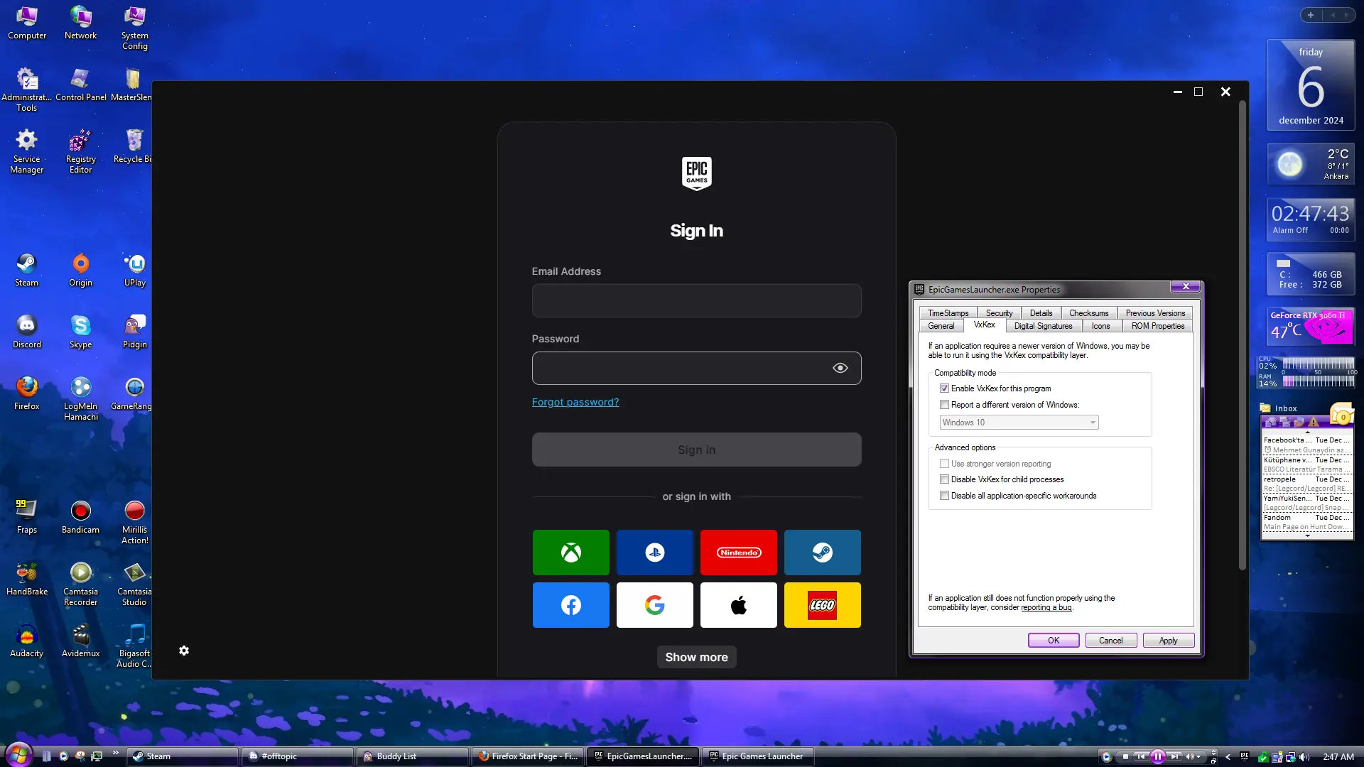Open the Forgot password link
Image resolution: width=1364 pixels, height=767 pixels.
(575, 402)
